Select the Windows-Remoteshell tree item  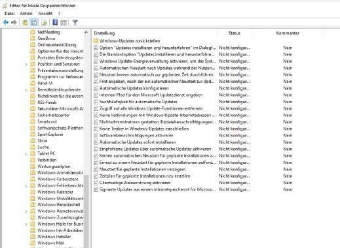59,205
